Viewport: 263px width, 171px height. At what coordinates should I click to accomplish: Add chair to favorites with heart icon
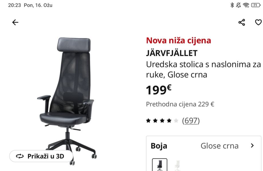[258, 22]
